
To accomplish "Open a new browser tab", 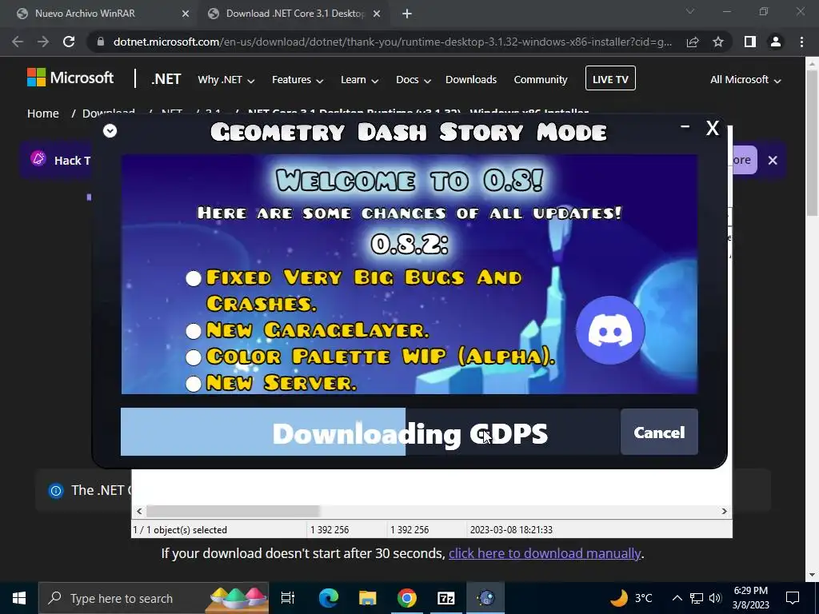I will point(407,14).
